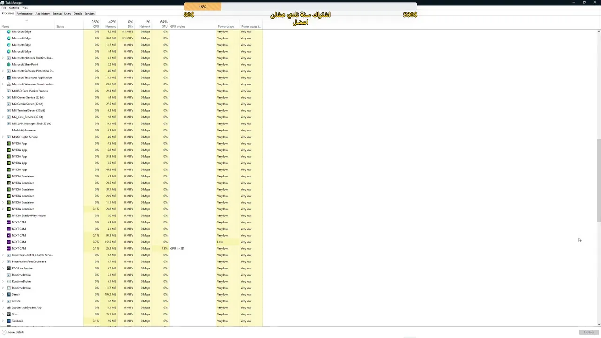This screenshot has height=338, width=601.
Task: Click the MSI_LAN_Manager_Tool process icon
Action: [8, 123]
